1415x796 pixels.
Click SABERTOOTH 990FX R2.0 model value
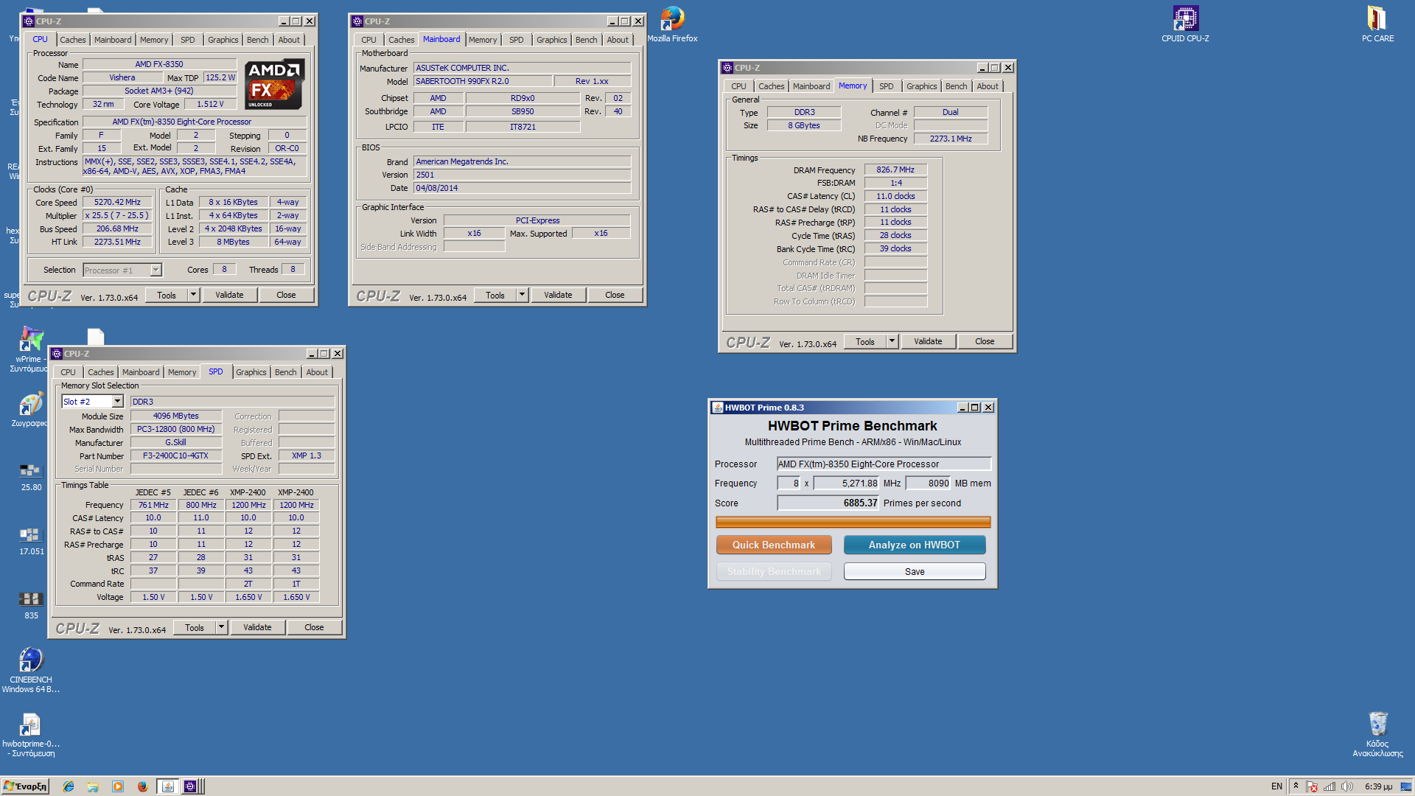(x=483, y=81)
